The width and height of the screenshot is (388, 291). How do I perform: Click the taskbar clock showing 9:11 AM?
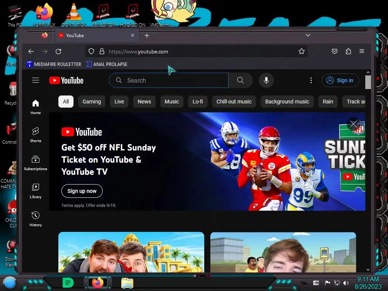click(368, 283)
